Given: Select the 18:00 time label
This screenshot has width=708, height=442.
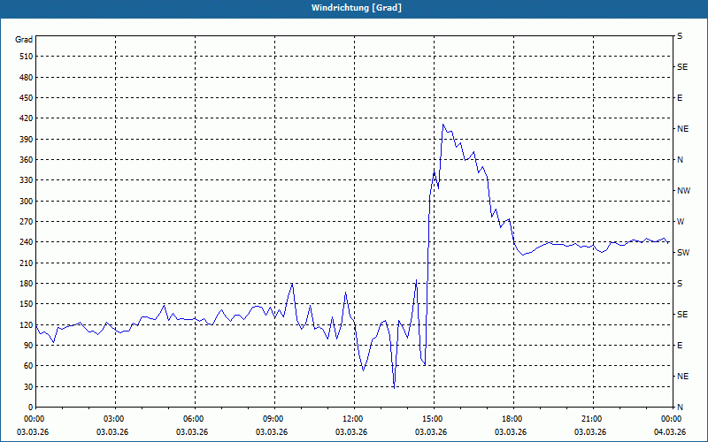Looking at the screenshot, I should [x=513, y=419].
